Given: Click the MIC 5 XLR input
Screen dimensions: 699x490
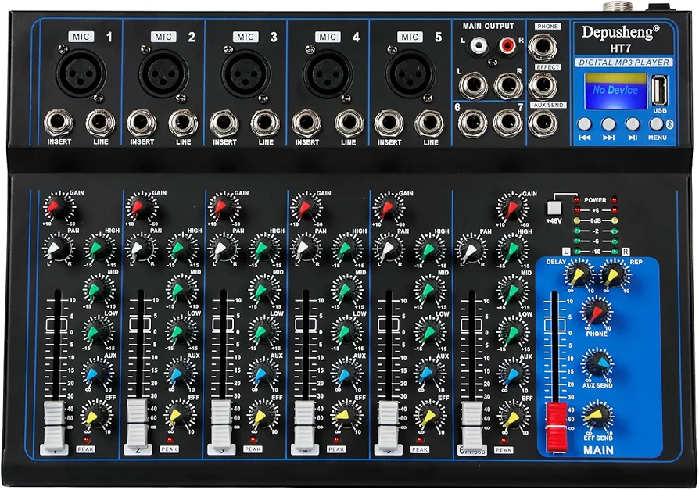Looking at the screenshot, I should tap(410, 73).
